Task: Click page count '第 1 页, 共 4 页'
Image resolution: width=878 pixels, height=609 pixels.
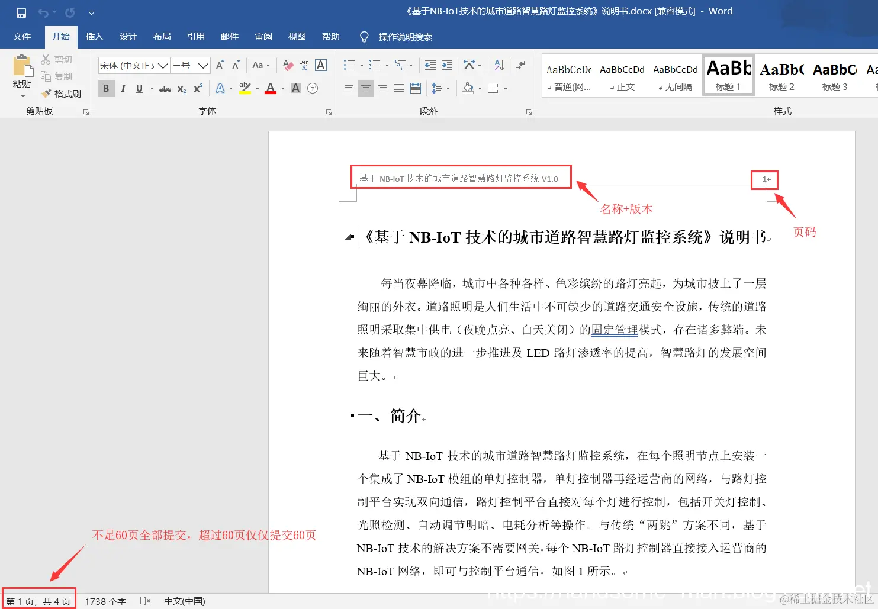Action: [x=38, y=601]
